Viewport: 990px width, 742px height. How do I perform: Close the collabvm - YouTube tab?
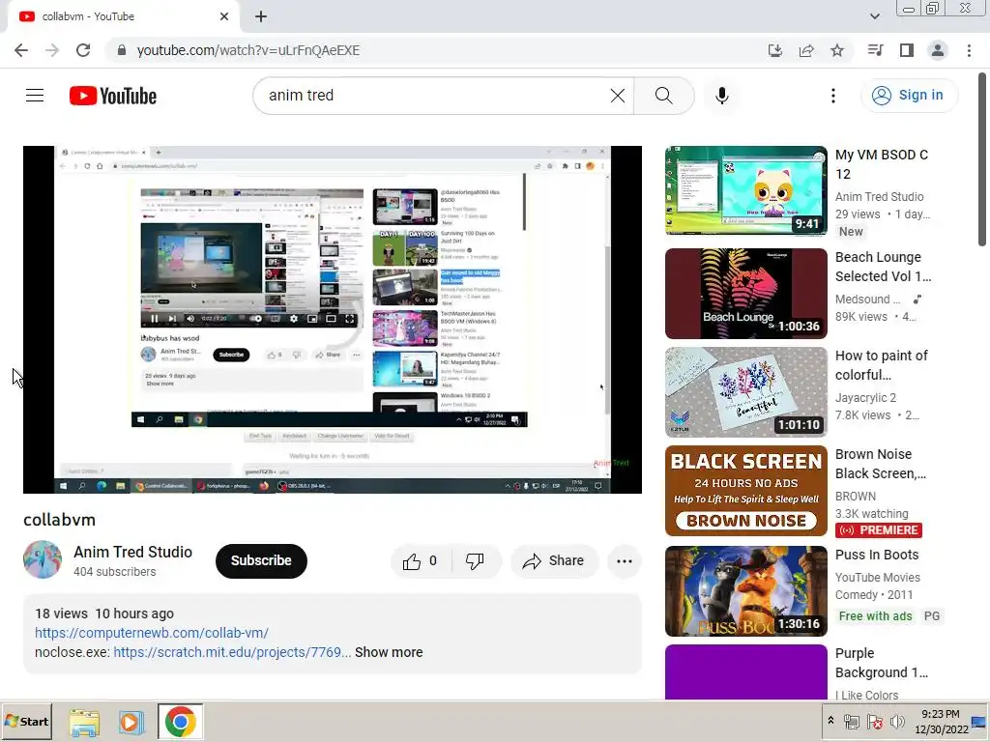tap(224, 16)
